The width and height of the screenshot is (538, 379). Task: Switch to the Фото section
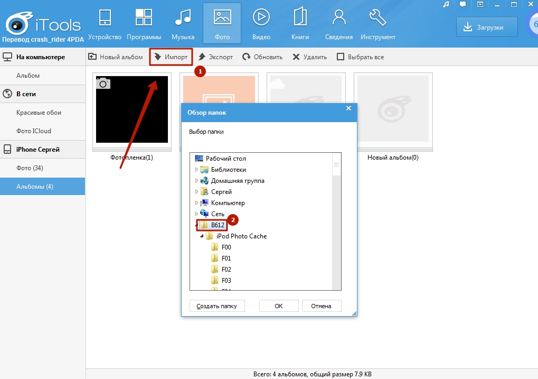[222, 24]
